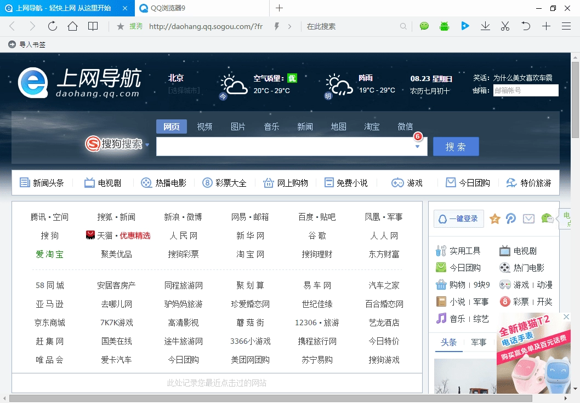Screen dimensions: 580x403
Task: Click the vertical scrollbar thumb
Action: click(x=575, y=100)
